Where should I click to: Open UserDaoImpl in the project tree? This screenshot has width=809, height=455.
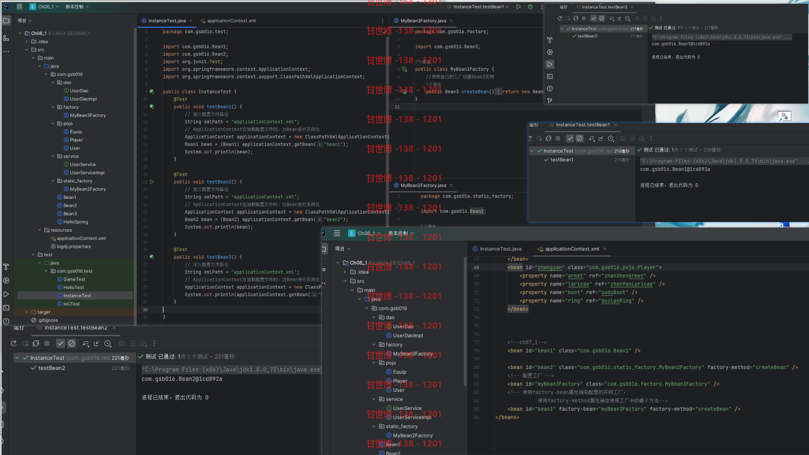pos(83,99)
